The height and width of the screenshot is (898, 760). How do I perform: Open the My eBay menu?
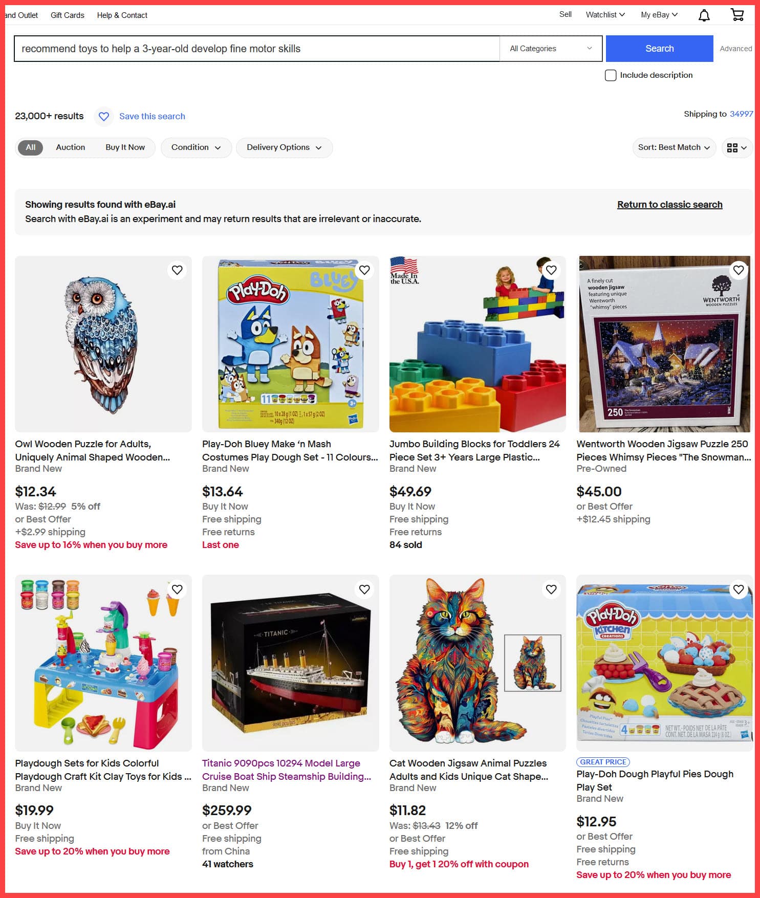(659, 15)
